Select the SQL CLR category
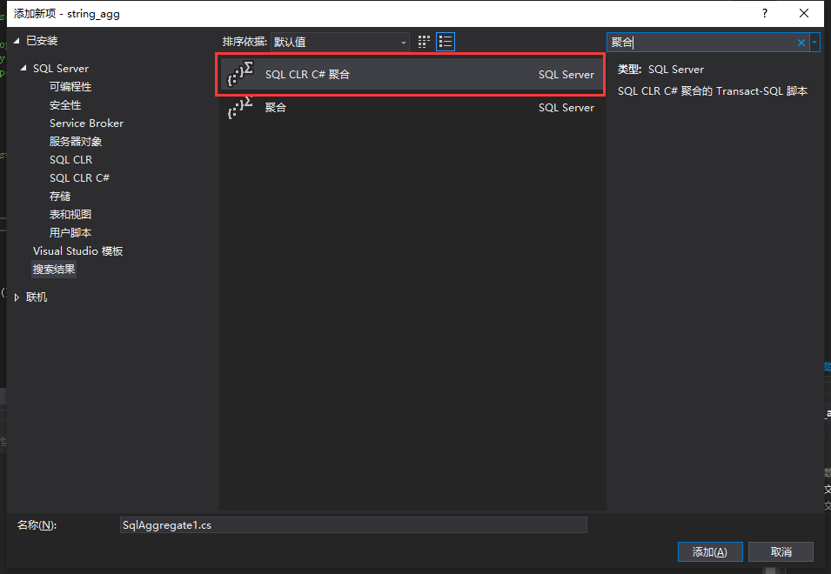Viewport: 831px width, 574px height. click(x=70, y=159)
